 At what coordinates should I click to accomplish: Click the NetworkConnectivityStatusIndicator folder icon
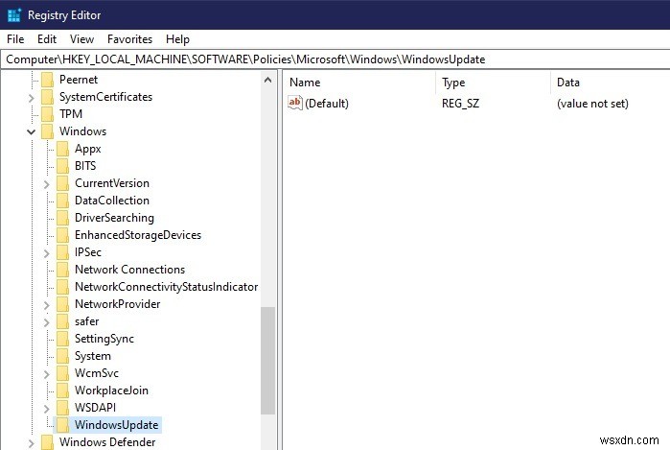click(63, 287)
